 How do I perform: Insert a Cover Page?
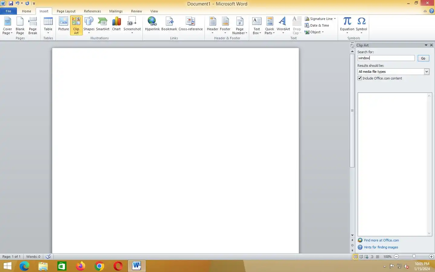point(8,26)
